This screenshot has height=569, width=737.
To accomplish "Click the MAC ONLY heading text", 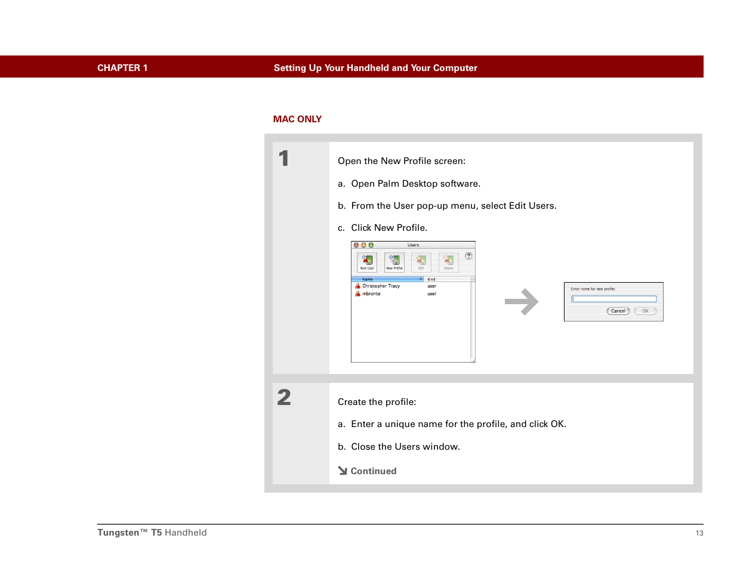I will 297,119.
